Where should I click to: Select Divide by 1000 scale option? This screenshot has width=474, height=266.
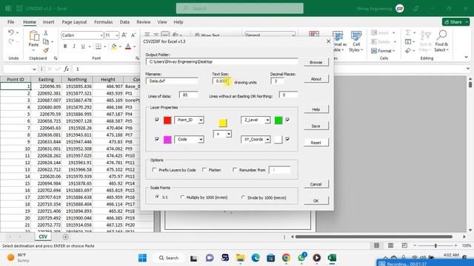click(x=244, y=197)
